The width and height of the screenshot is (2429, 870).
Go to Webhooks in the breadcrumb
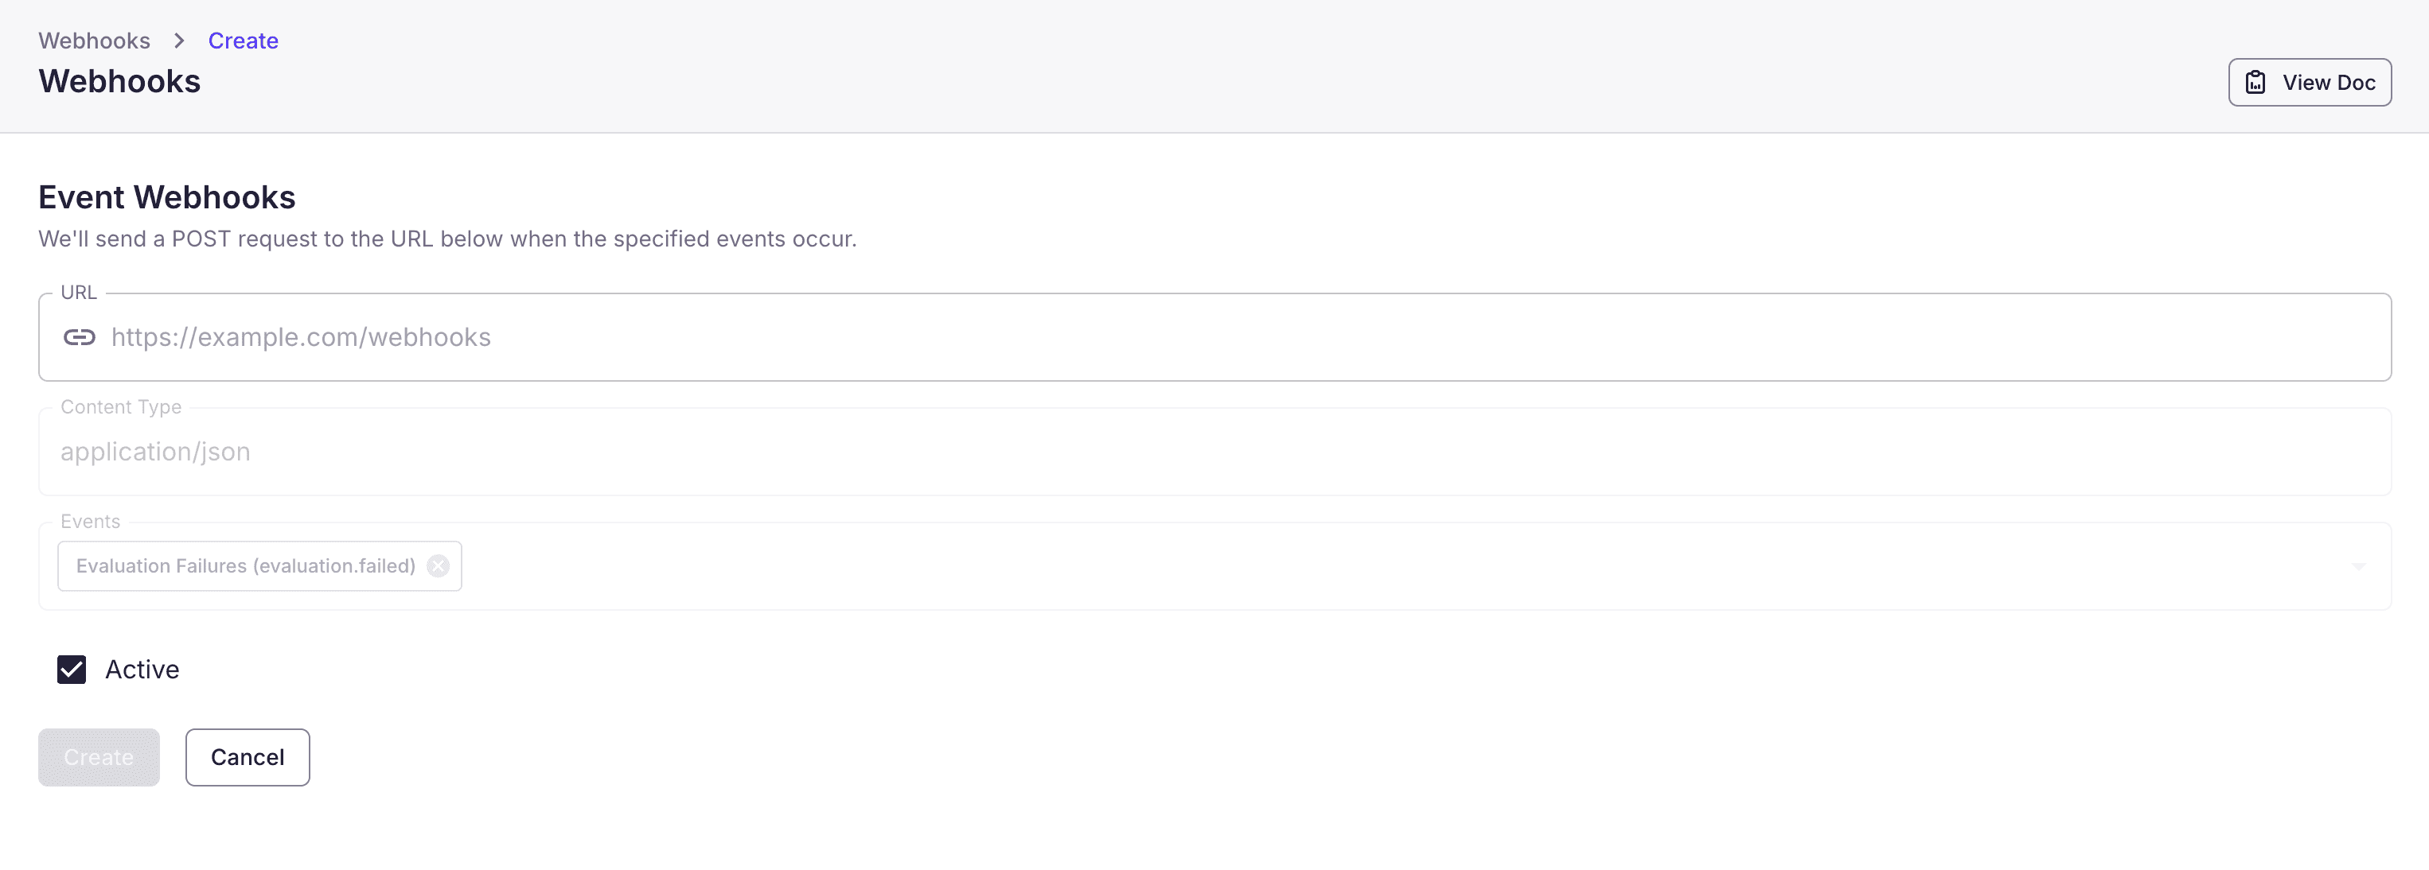(94, 41)
